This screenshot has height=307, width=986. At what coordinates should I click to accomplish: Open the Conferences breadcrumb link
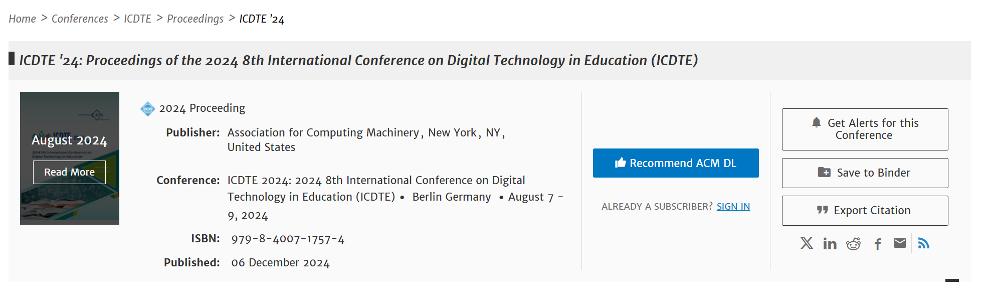80,19
